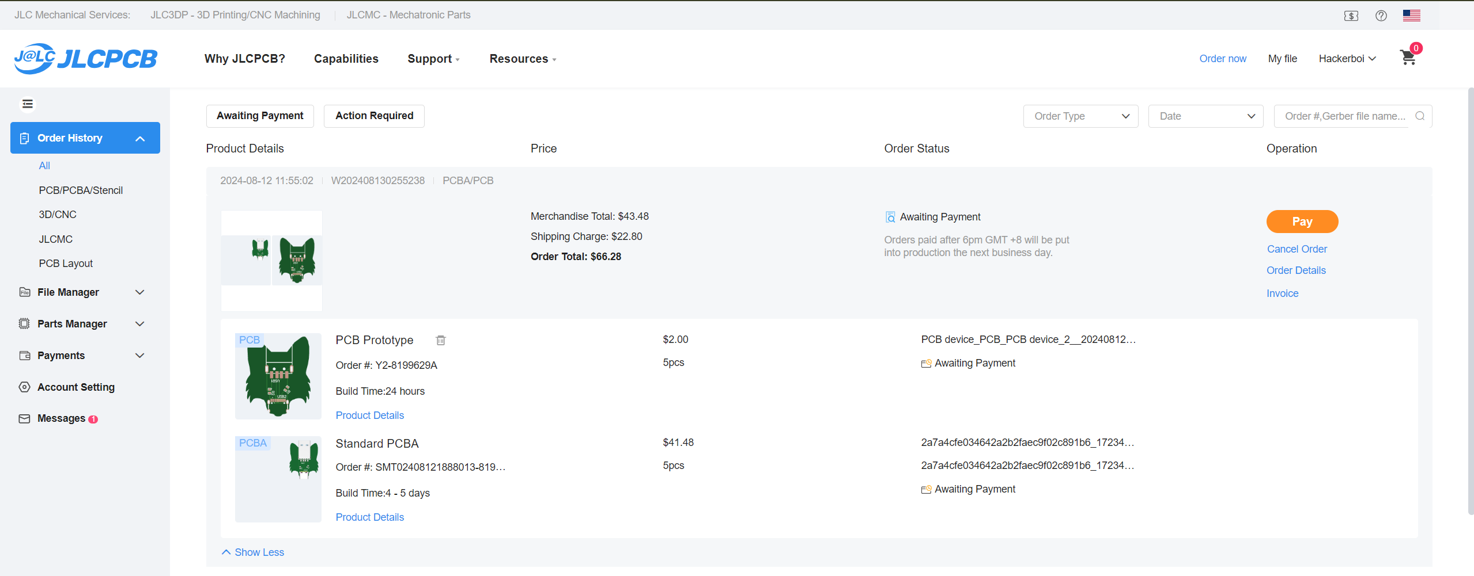Click the Account Setting gear icon
The image size is (1474, 576).
coord(24,387)
